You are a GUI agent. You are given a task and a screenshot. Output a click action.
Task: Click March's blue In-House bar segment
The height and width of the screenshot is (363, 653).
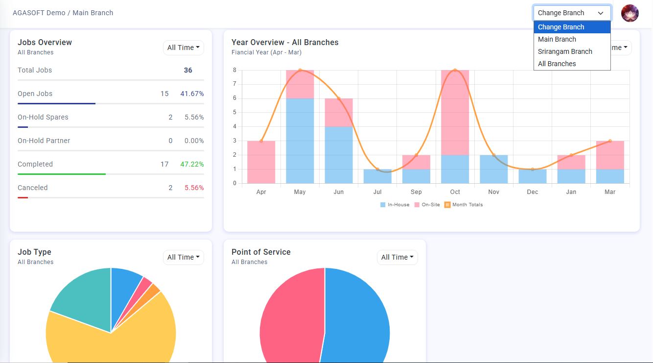coord(610,176)
